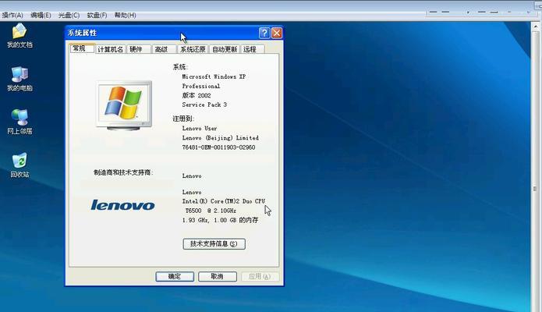Click the 技术支持信息(S) button

coord(214,244)
